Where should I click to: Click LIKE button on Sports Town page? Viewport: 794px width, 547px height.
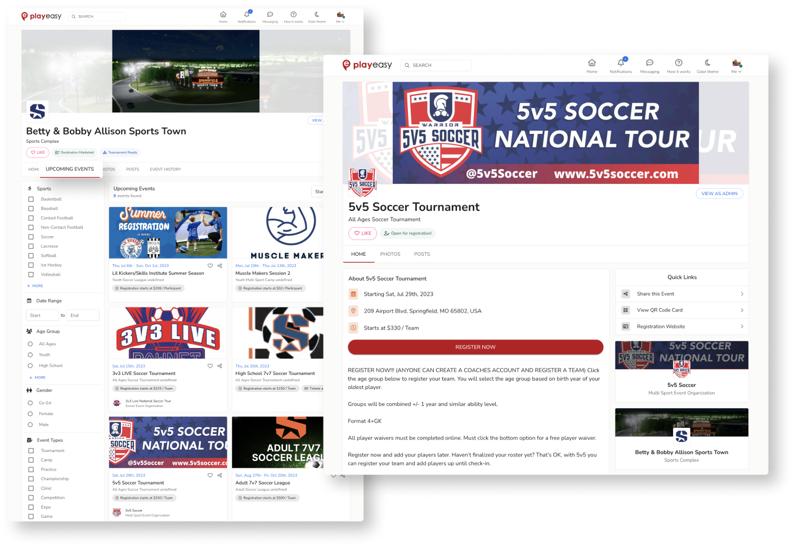[x=38, y=152]
